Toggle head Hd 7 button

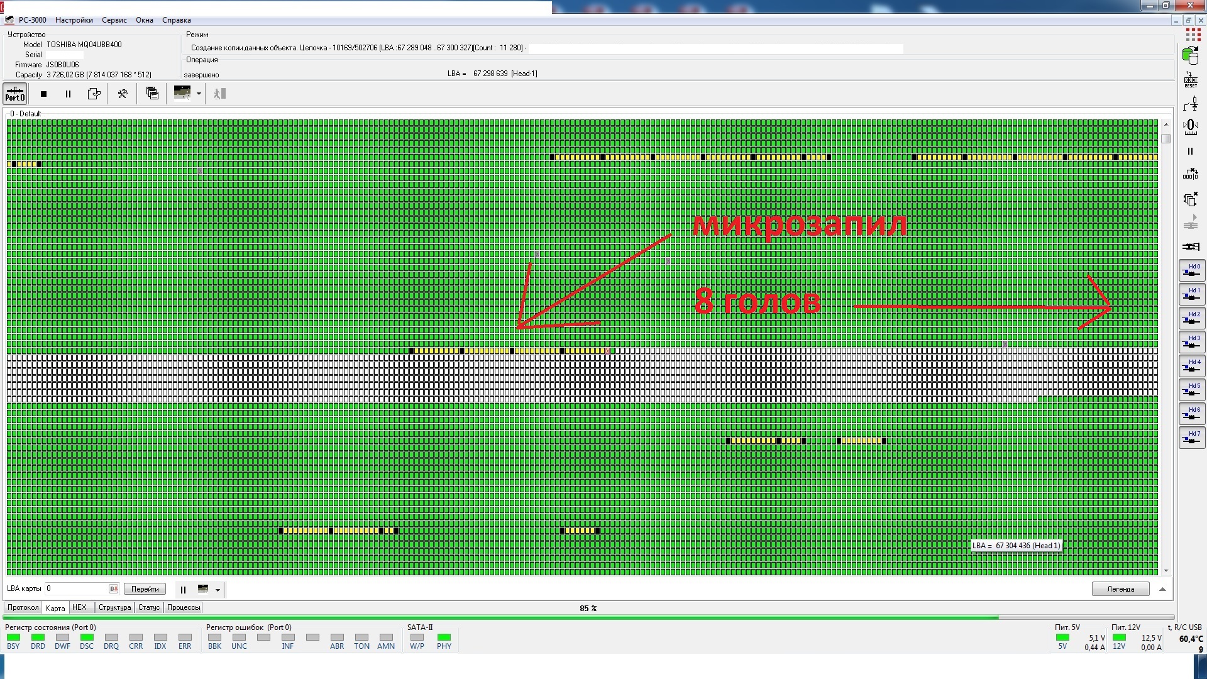pyautogui.click(x=1191, y=438)
